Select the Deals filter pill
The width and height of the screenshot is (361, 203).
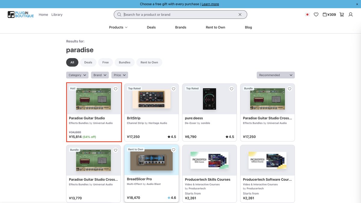pyautogui.click(x=88, y=62)
